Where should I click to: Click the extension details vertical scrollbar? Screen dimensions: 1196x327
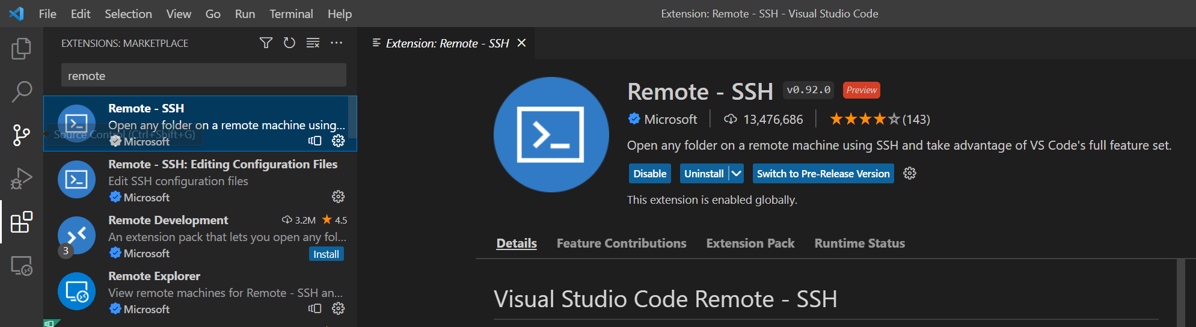pos(1181,293)
